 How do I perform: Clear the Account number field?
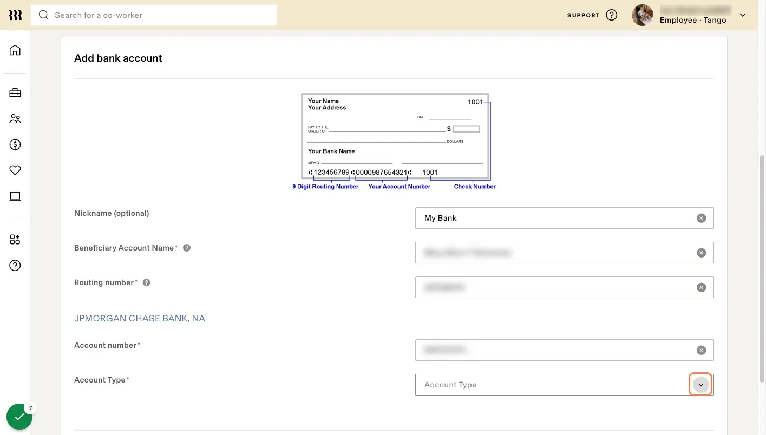coord(701,350)
